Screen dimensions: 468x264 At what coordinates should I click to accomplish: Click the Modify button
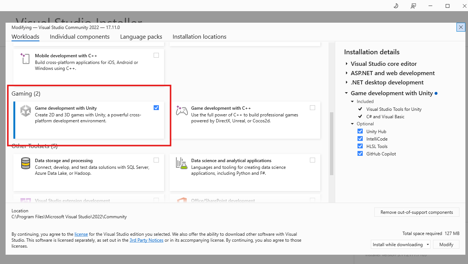[446, 245]
